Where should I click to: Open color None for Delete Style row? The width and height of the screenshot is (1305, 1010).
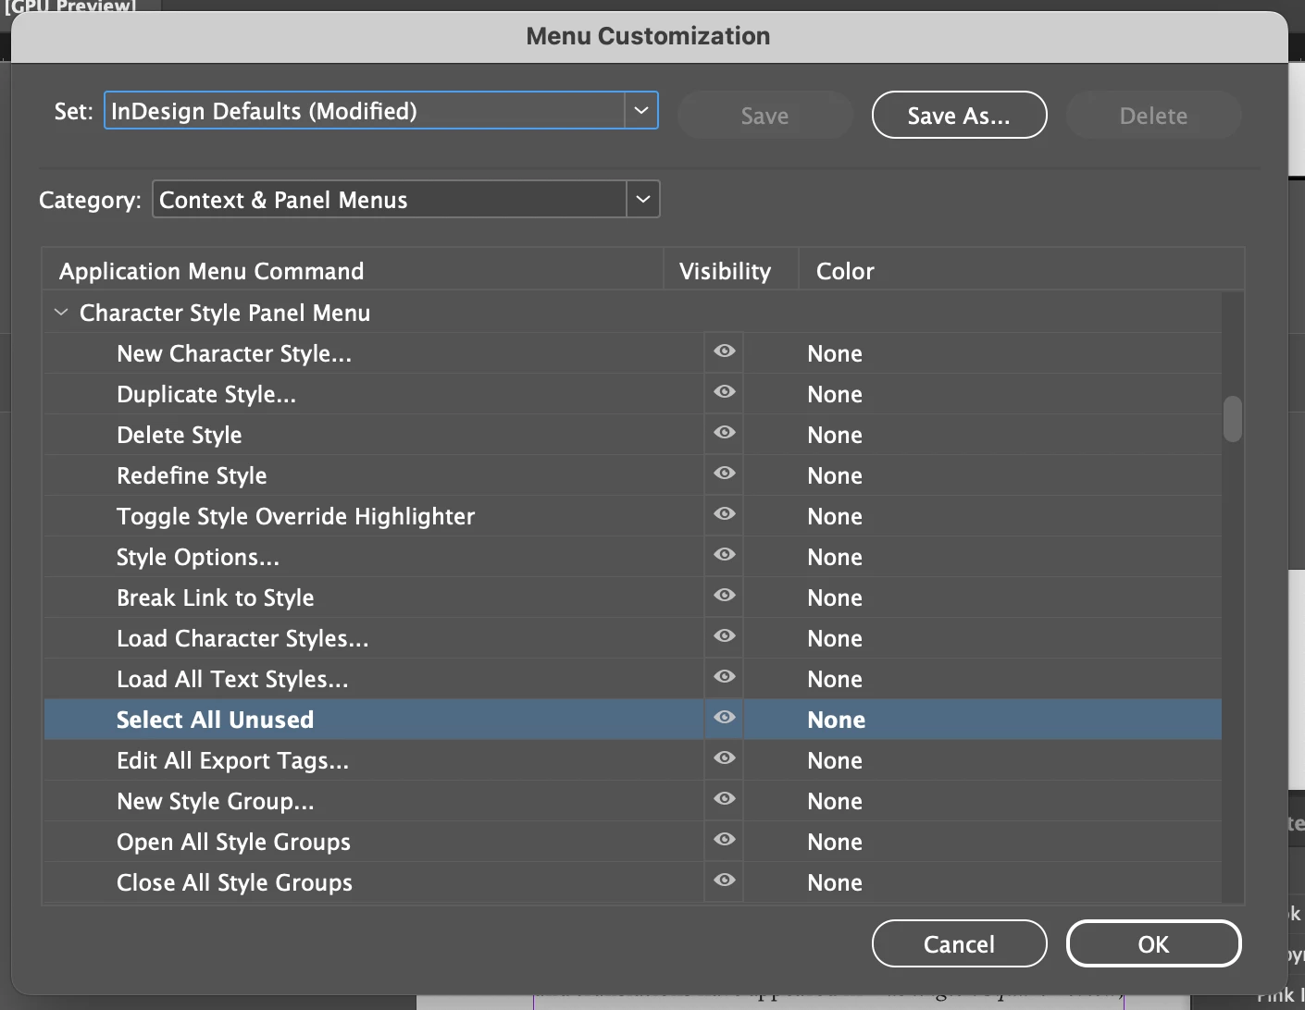[835, 435]
